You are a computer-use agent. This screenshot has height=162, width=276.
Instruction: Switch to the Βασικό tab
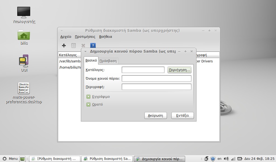coord(91,60)
